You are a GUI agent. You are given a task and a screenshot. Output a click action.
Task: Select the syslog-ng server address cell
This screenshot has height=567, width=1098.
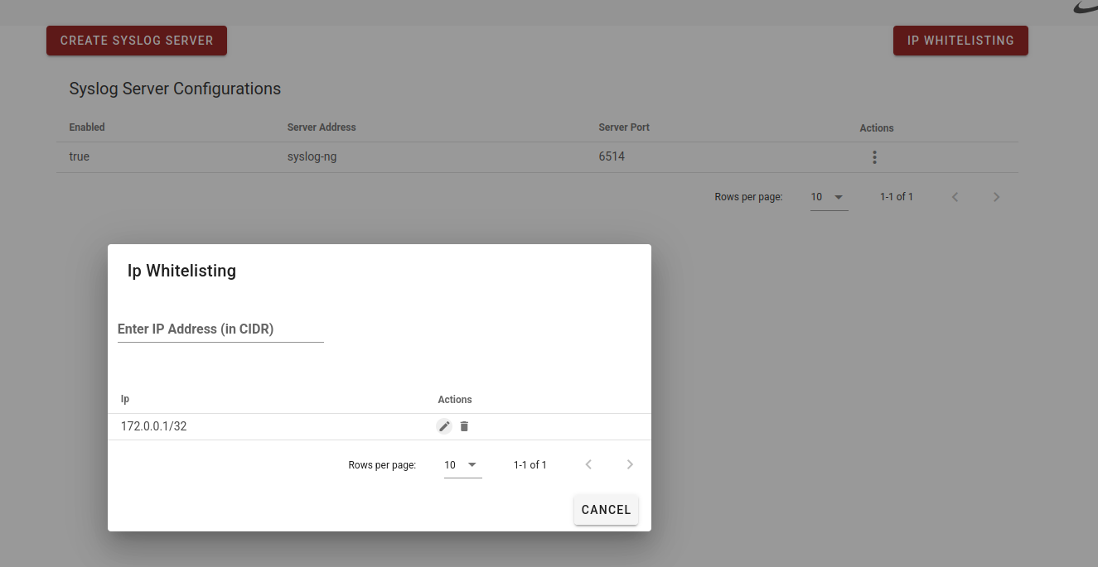click(x=312, y=156)
